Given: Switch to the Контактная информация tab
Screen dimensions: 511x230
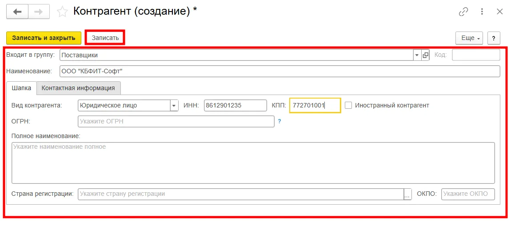Looking at the screenshot, I should click(78, 88).
